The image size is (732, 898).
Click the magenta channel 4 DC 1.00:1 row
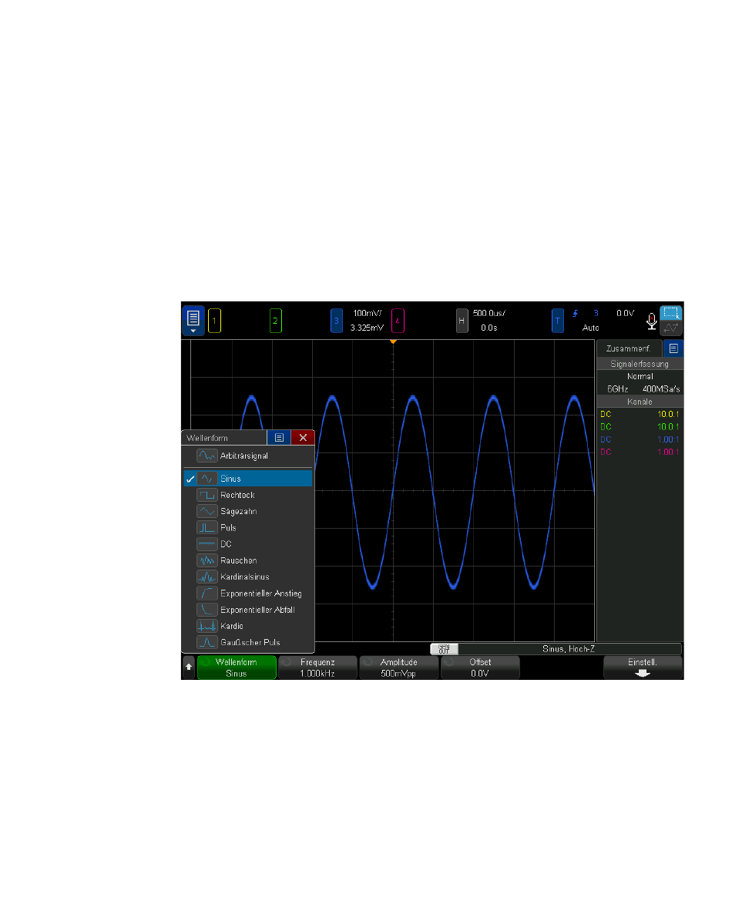pyautogui.click(x=640, y=452)
